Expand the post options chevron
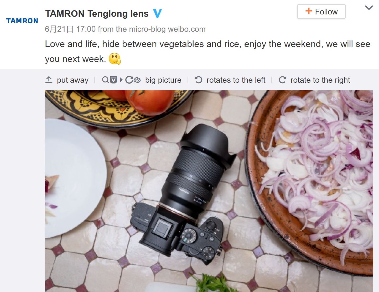 click(x=369, y=8)
